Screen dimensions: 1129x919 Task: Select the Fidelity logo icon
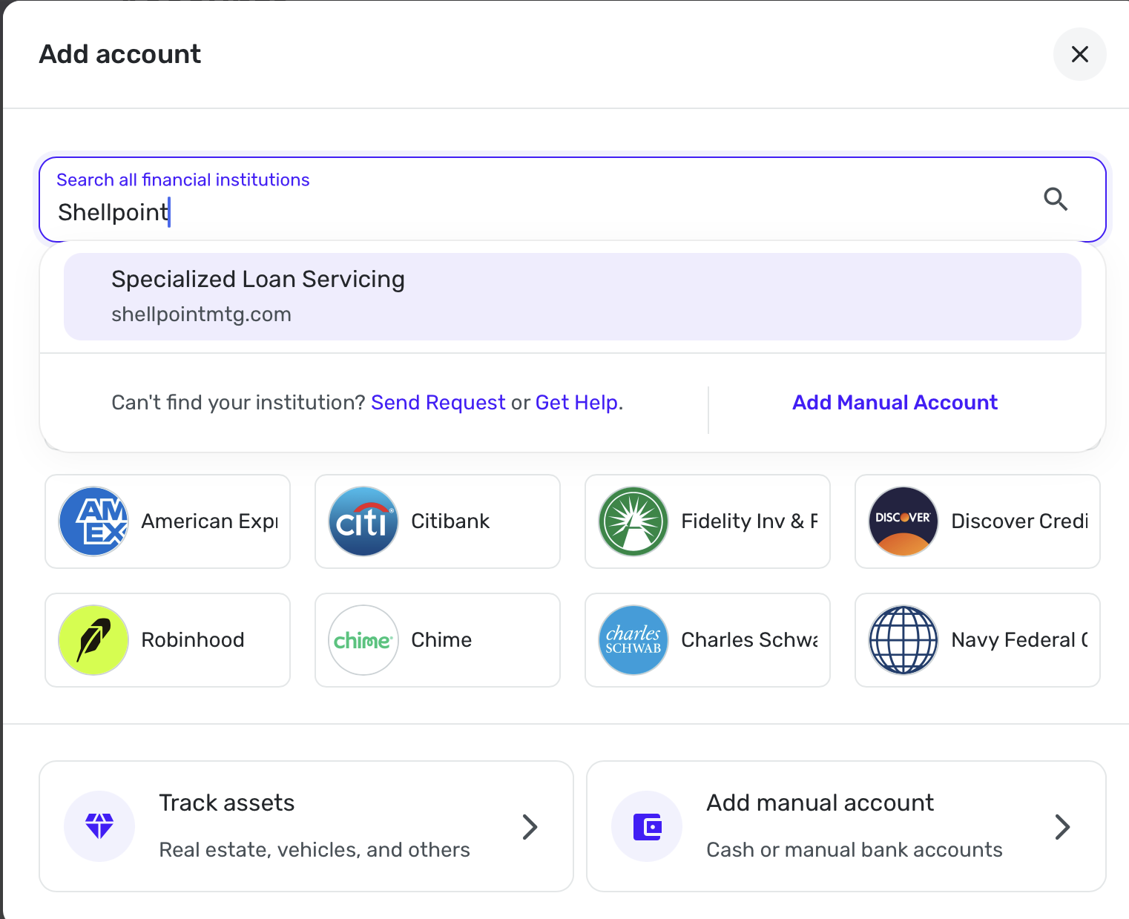pyautogui.click(x=633, y=521)
